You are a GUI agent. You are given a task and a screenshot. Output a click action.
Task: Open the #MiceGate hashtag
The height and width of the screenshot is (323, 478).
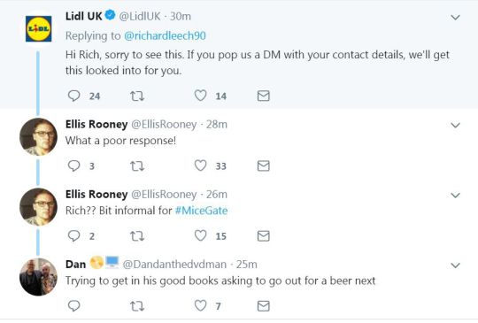(x=201, y=211)
